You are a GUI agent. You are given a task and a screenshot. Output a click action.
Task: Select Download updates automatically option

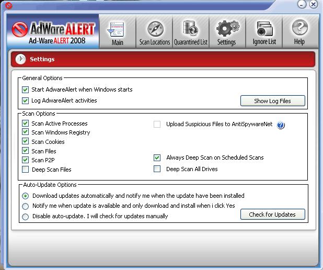pos(25,196)
